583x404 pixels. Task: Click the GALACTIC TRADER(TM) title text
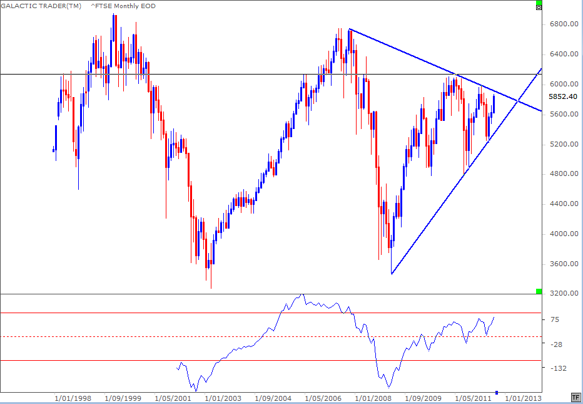(x=41, y=6)
